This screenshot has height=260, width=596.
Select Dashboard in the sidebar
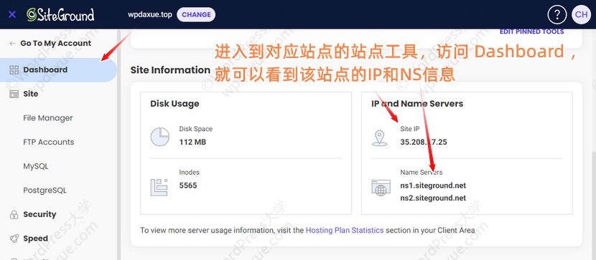(58, 69)
